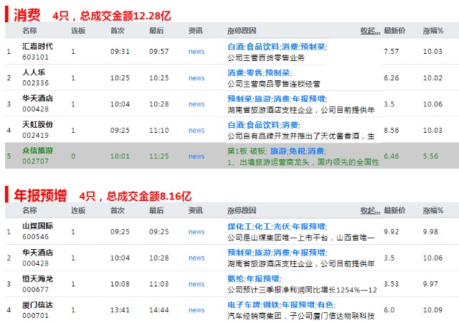The height and width of the screenshot is (323, 459).
Task: Click 白酒 tag in 汇嘉时代 row
Action: point(236,47)
